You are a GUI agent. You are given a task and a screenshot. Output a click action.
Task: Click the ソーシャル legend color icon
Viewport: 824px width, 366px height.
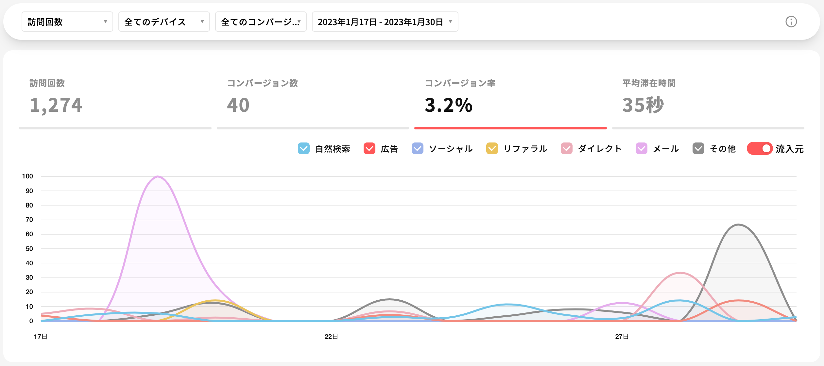pos(417,149)
